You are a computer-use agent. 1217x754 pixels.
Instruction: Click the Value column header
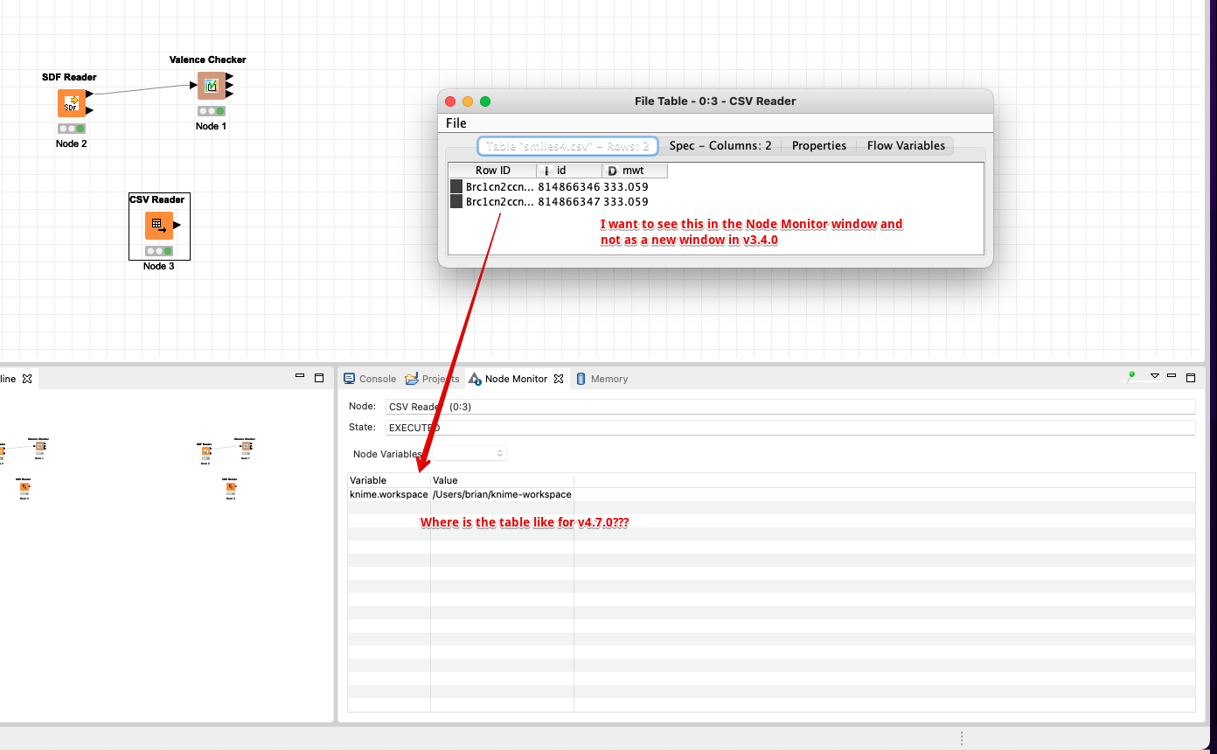click(503, 480)
